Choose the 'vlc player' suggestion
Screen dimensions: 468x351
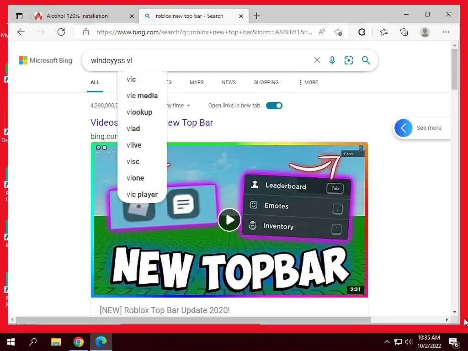[142, 194]
